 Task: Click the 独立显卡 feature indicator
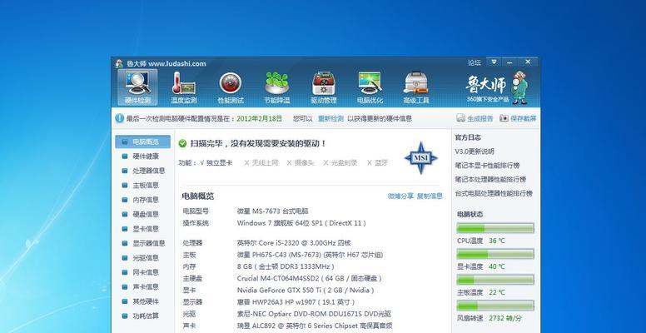[216, 163]
